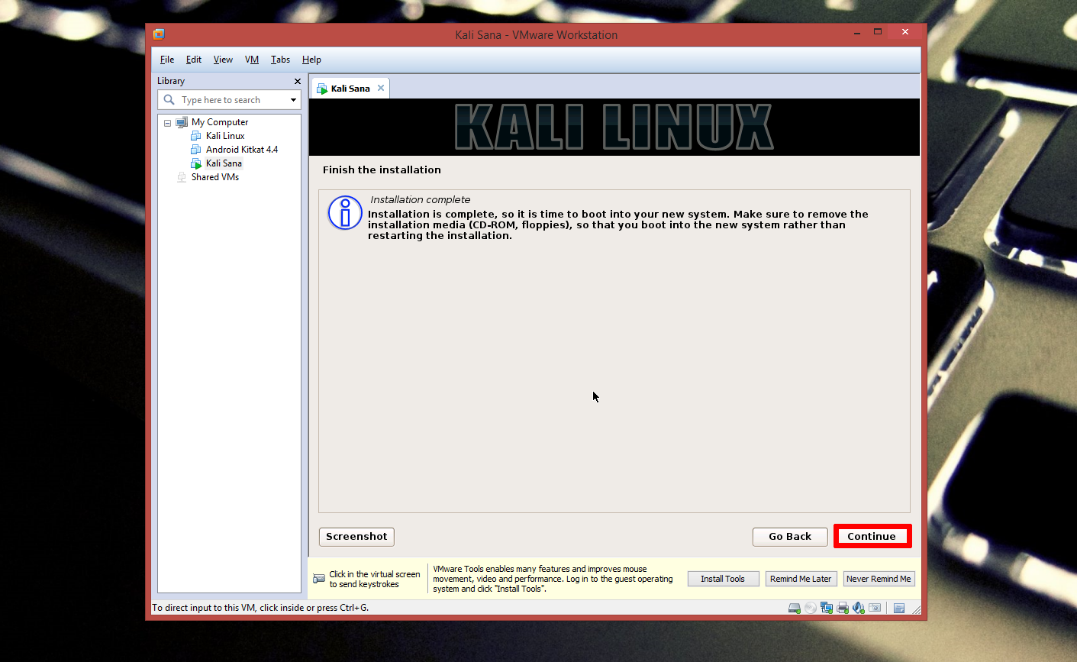Select Kali Sana in the Library tree

point(224,163)
